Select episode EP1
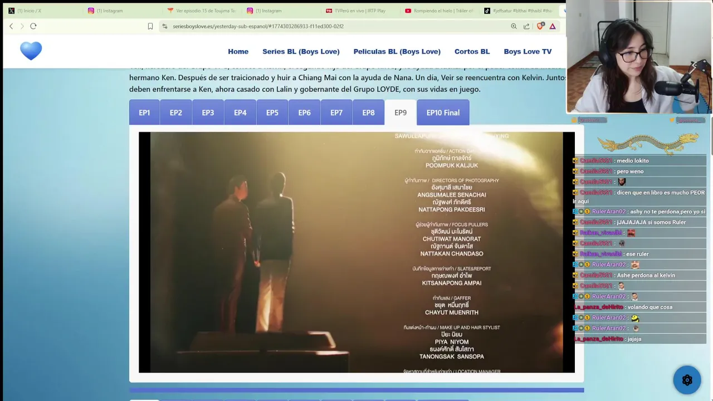The width and height of the screenshot is (713, 401). click(144, 113)
